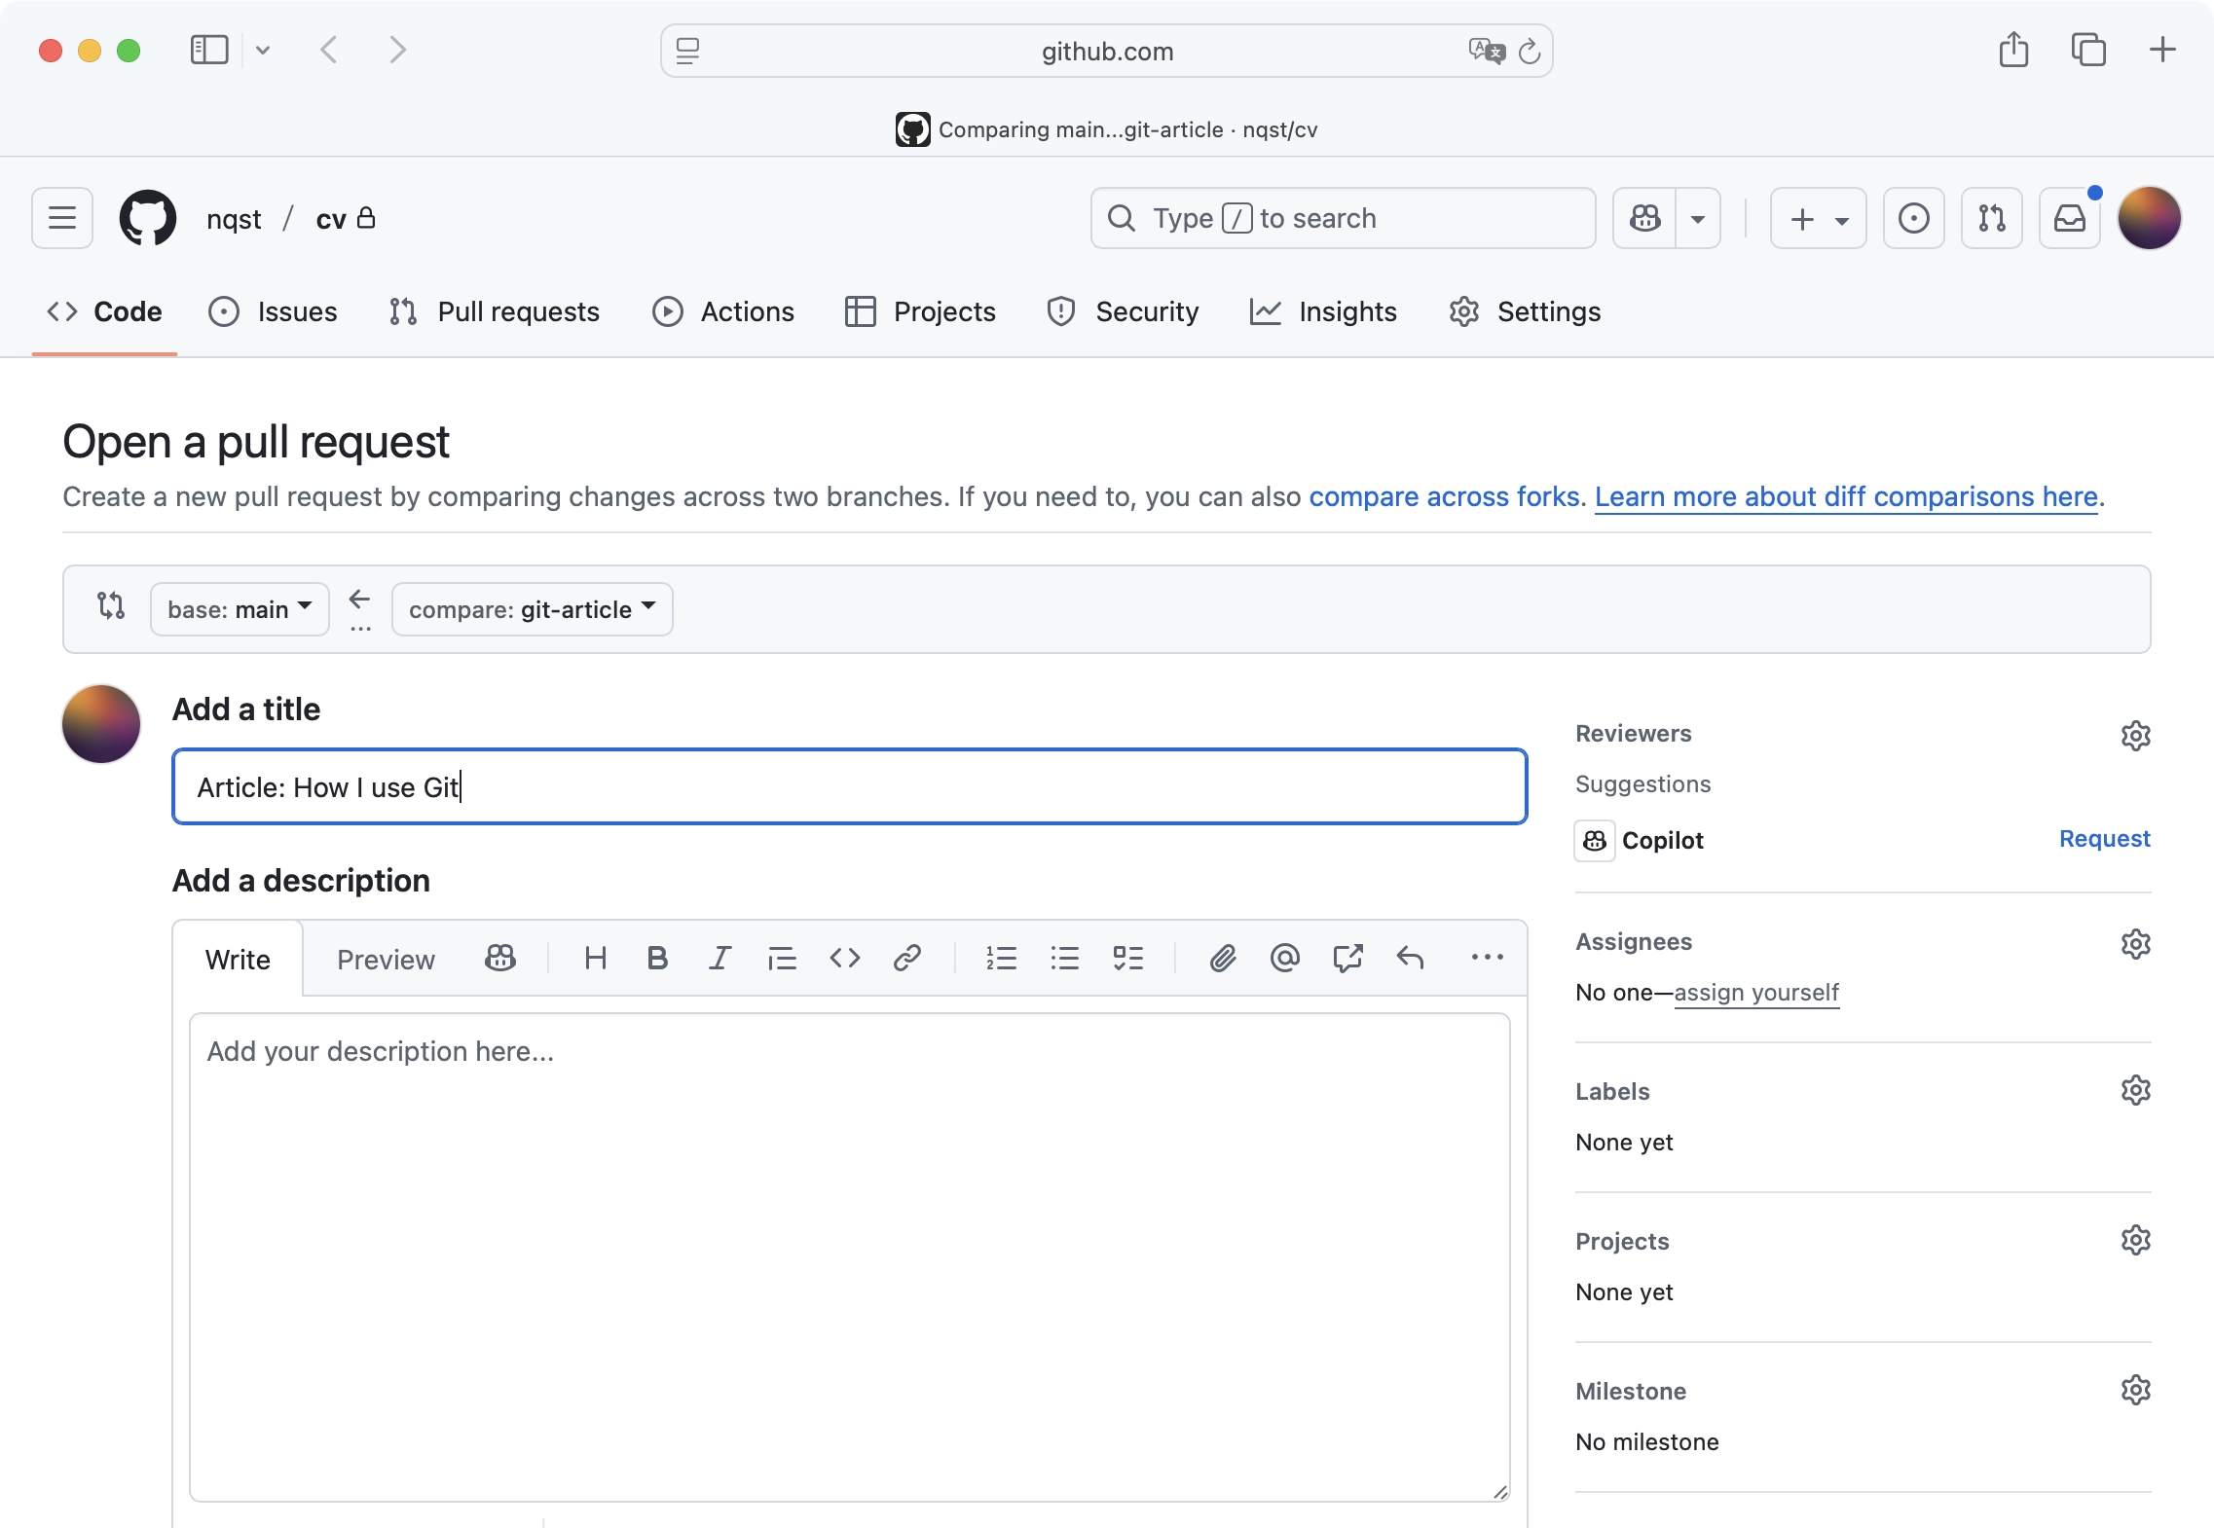Screen dimensions: 2214x1528
Task: Request a Copilot review
Action: coord(2104,838)
